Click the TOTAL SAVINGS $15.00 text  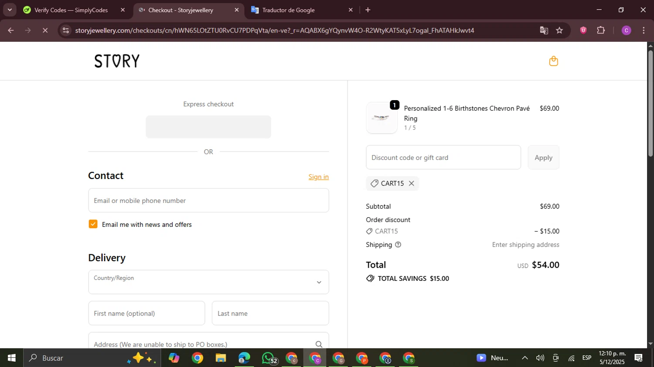(x=413, y=279)
